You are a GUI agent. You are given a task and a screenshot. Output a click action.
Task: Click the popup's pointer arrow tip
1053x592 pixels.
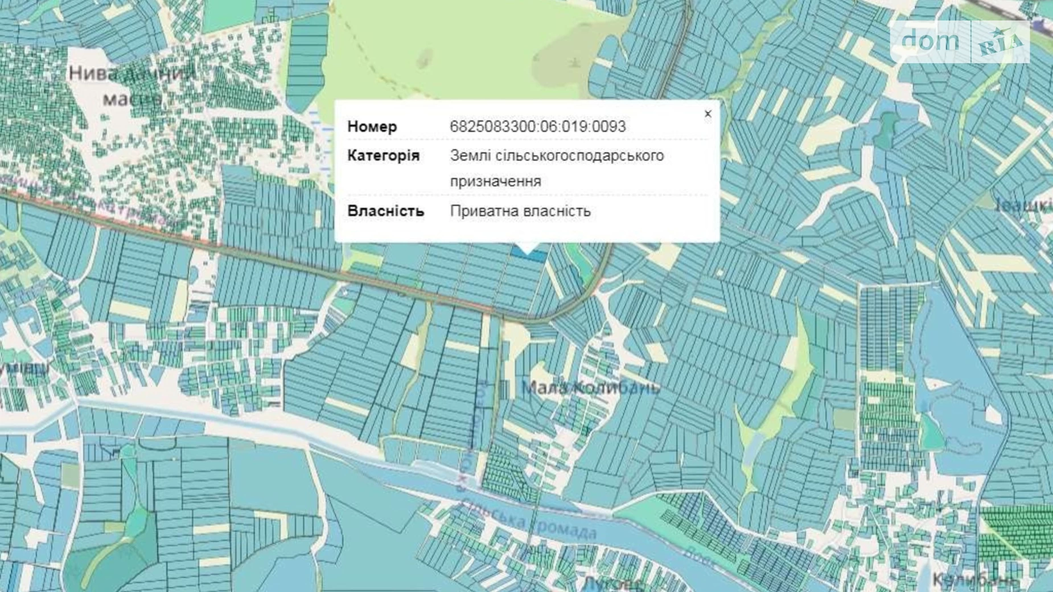pyautogui.click(x=527, y=250)
